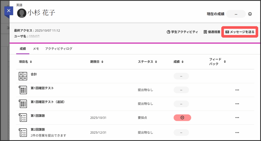The width and height of the screenshot is (261, 141).
Task: Open 学生アクティビティ report
Action: click(182, 32)
